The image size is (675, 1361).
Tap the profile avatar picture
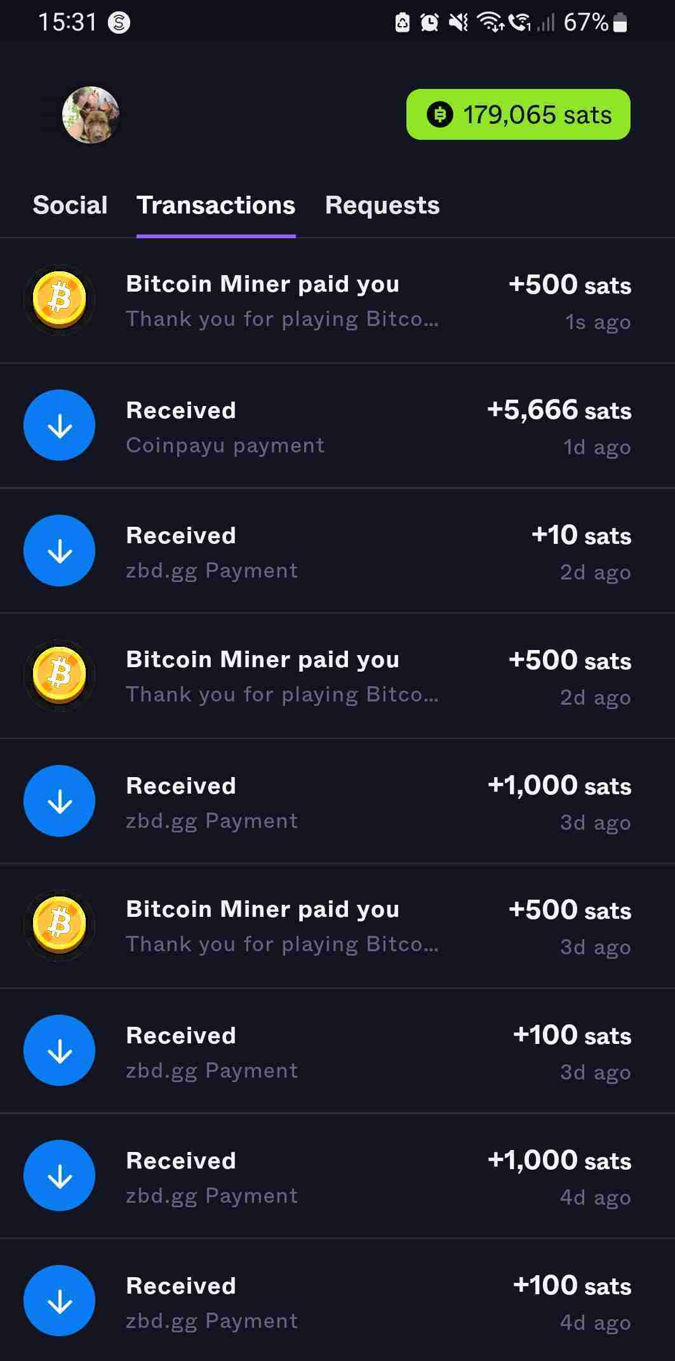coord(90,115)
